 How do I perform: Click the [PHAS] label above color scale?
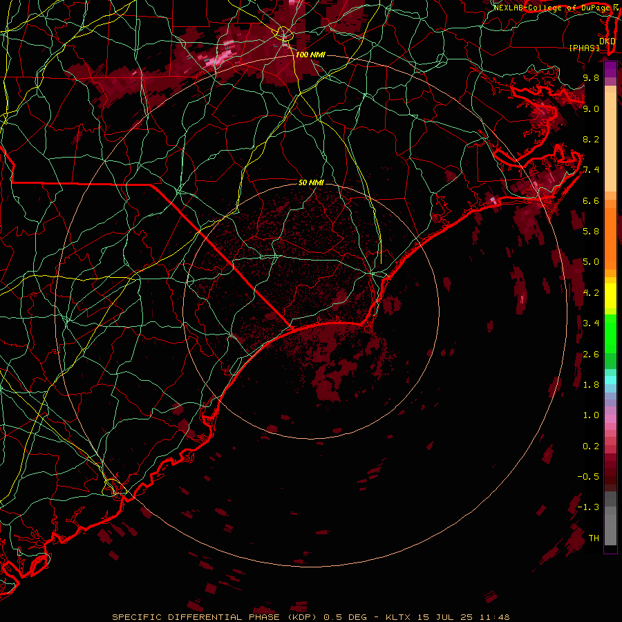click(x=584, y=48)
